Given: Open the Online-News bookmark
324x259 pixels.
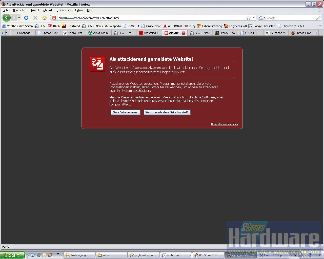Looking at the screenshot, I should coord(151,26).
